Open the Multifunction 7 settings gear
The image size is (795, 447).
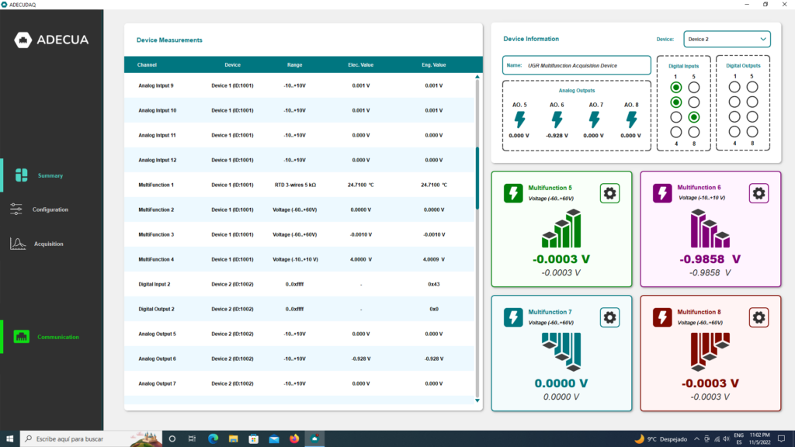(610, 317)
